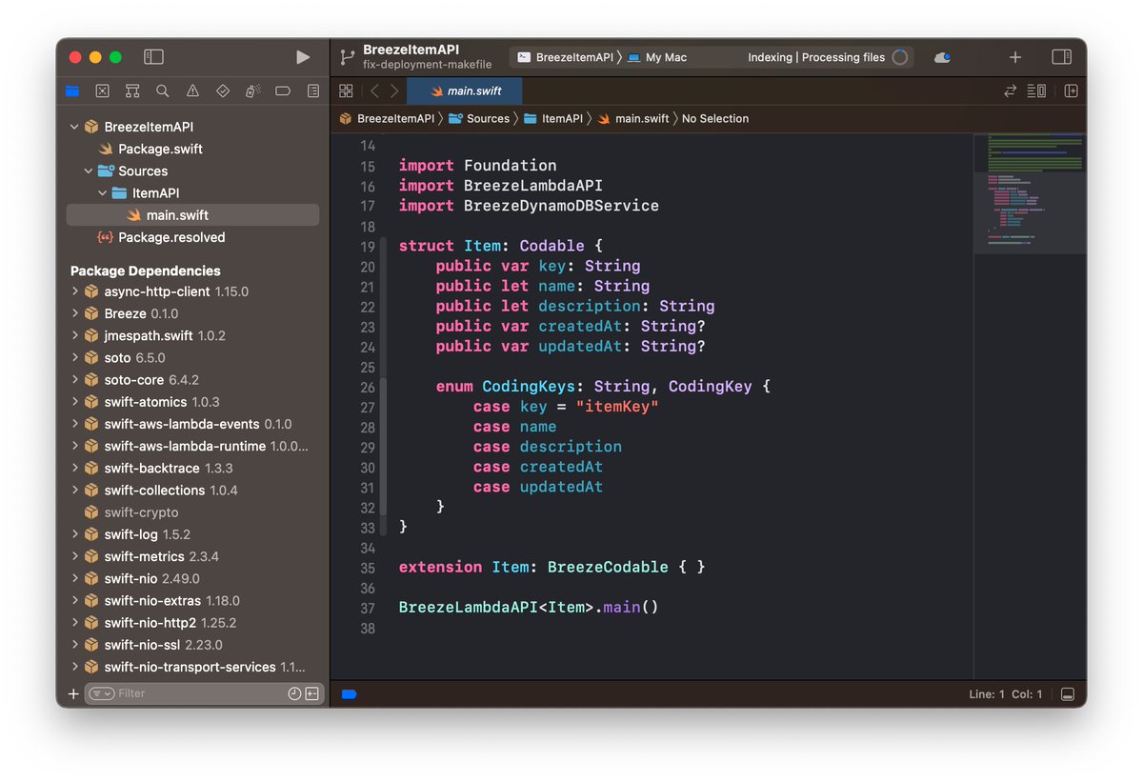
Task: Toggle the debug area at bottom right
Action: pyautogui.click(x=1069, y=694)
